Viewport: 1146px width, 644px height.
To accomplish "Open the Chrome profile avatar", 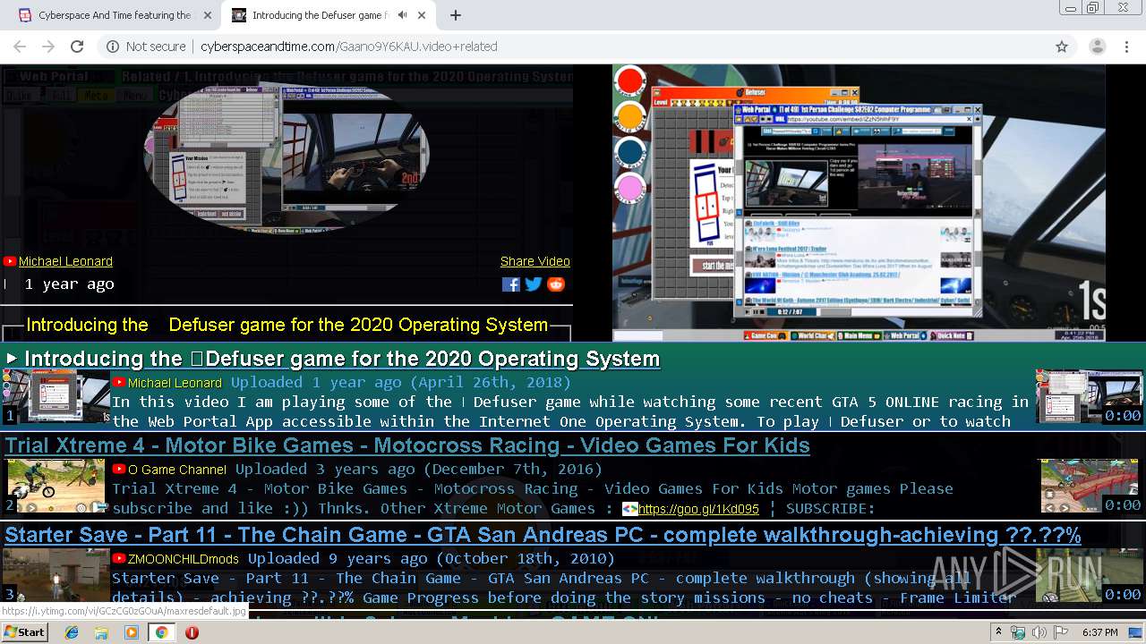I will (x=1097, y=47).
